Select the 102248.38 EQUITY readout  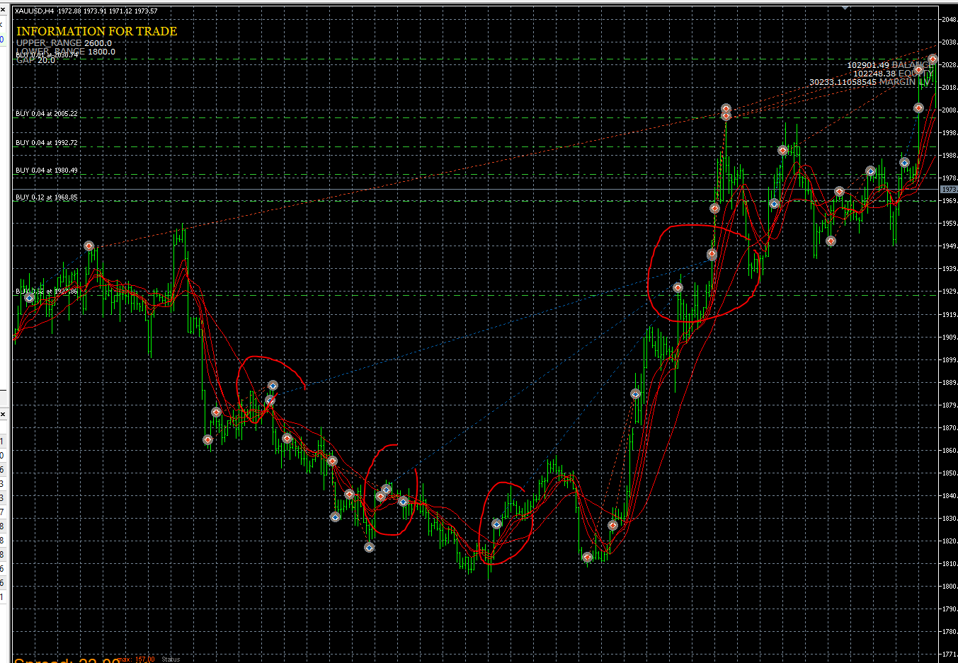(x=894, y=74)
